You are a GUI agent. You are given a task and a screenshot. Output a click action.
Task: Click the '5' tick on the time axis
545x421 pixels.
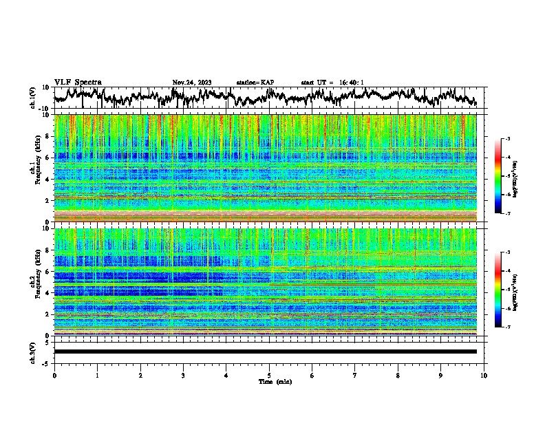[x=269, y=376]
